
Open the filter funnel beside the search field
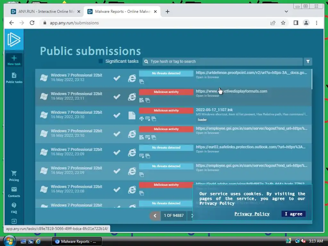tap(308, 61)
